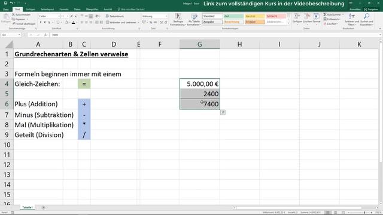Increase font size with larger A icon
The image size is (383, 215).
[71, 16]
